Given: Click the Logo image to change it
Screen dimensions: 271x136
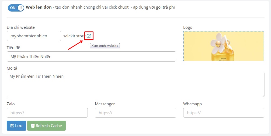Looking at the screenshot, I should [224, 46].
